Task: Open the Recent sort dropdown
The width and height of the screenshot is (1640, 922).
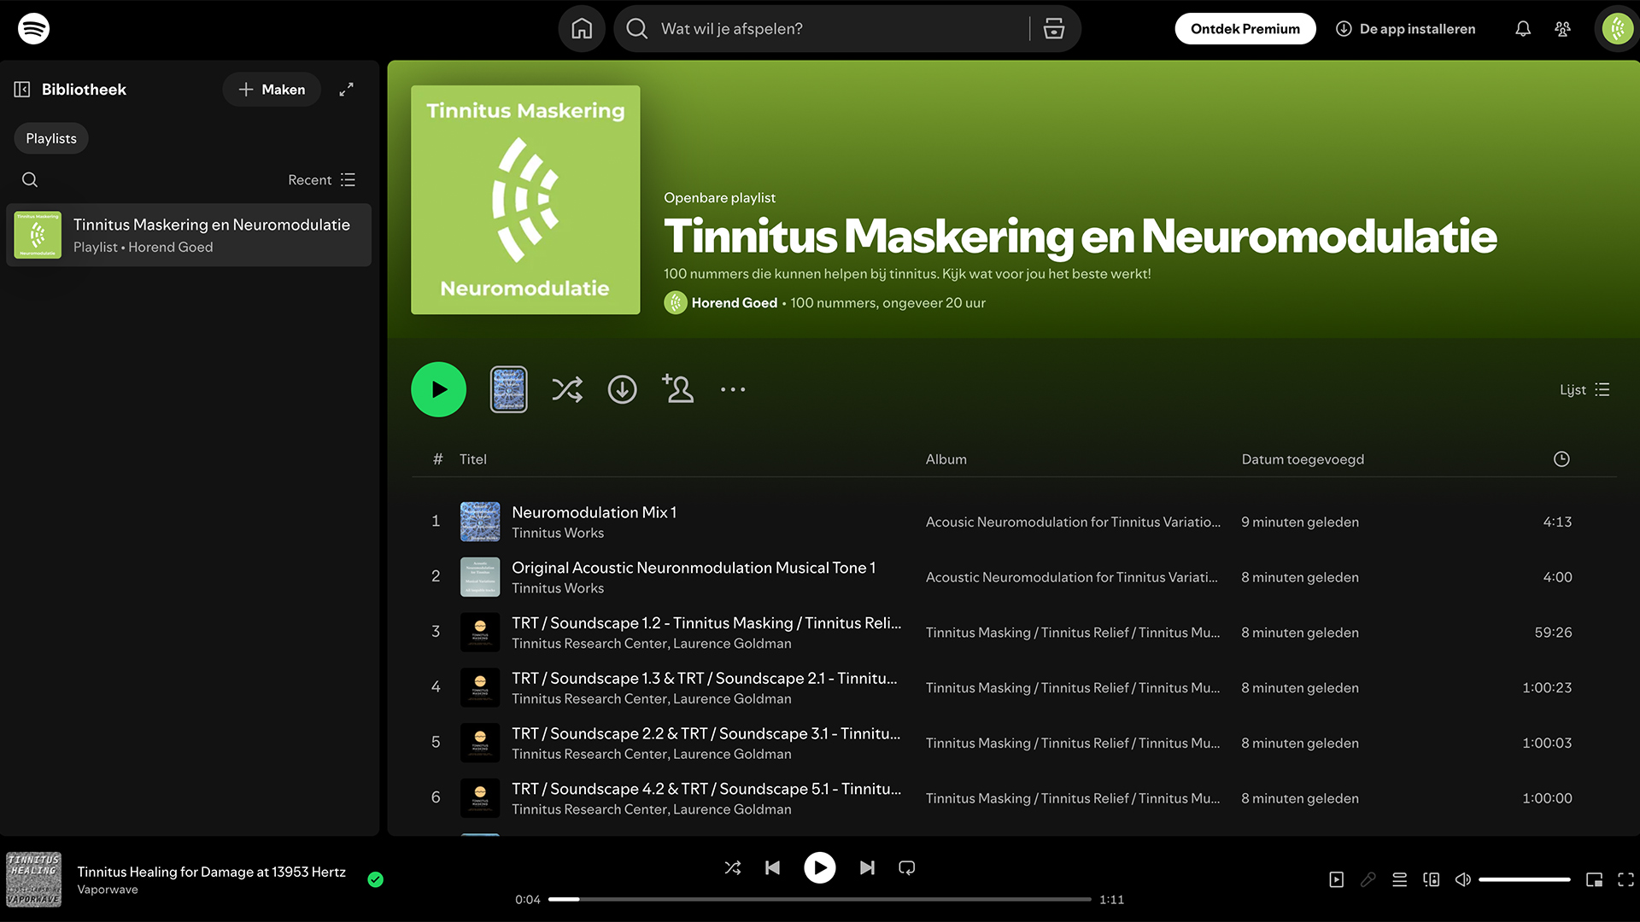Action: [321, 179]
